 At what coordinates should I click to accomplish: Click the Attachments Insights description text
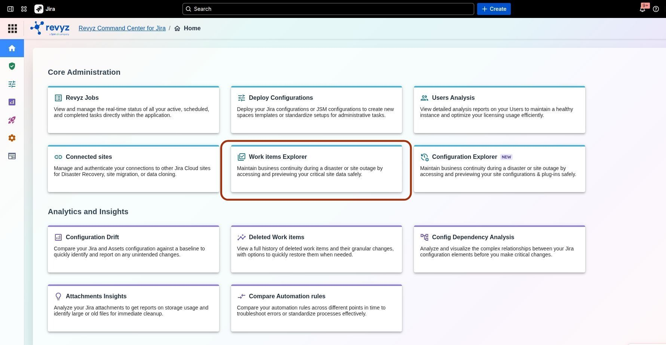[x=131, y=311]
